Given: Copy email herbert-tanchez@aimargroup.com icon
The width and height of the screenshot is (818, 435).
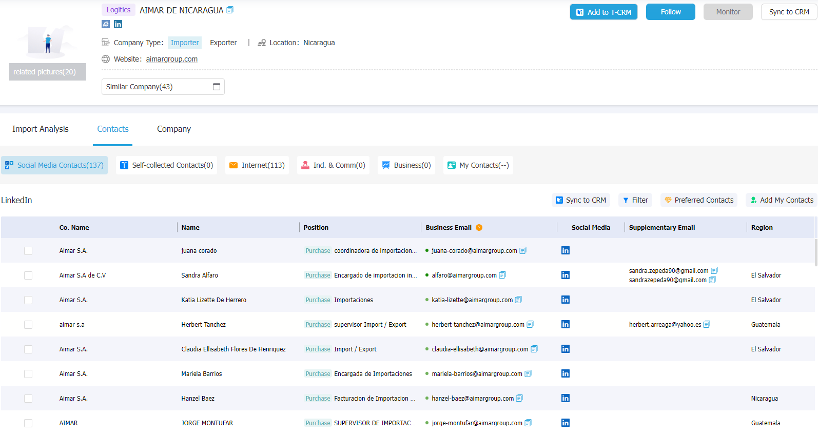Looking at the screenshot, I should pos(530,324).
